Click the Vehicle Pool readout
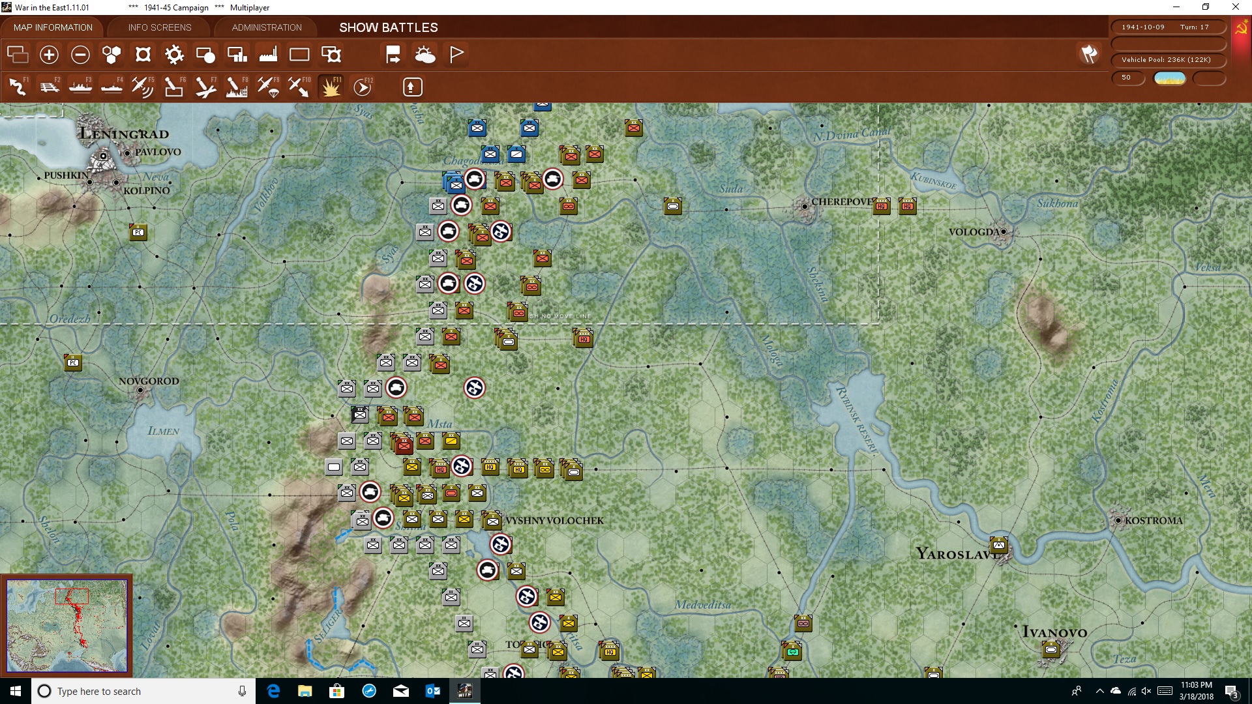 [x=1168, y=59]
